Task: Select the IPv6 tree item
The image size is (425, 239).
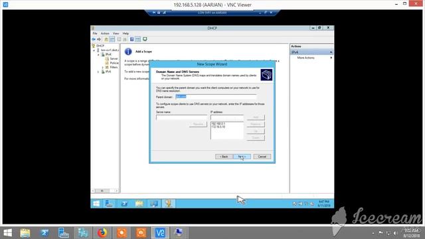Action: click(106, 72)
